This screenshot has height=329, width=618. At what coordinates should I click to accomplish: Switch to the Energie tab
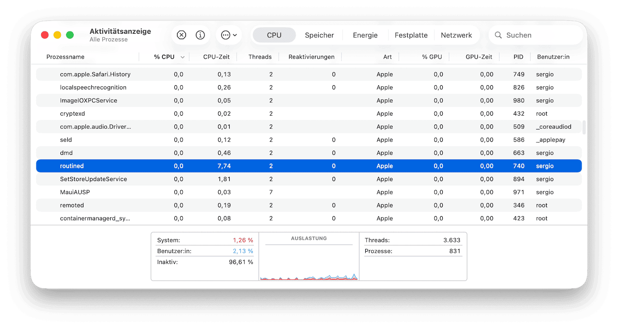point(365,35)
